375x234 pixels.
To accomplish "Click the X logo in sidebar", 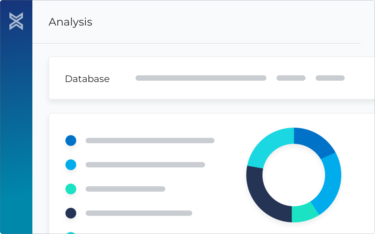I will click(x=16, y=21).
